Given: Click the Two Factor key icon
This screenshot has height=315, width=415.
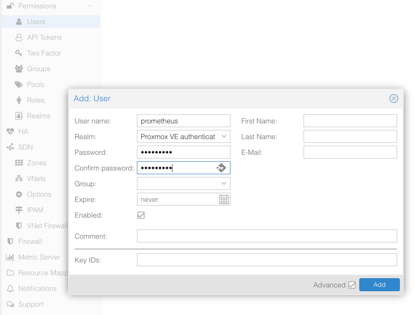Looking at the screenshot, I should pyautogui.click(x=19, y=53).
